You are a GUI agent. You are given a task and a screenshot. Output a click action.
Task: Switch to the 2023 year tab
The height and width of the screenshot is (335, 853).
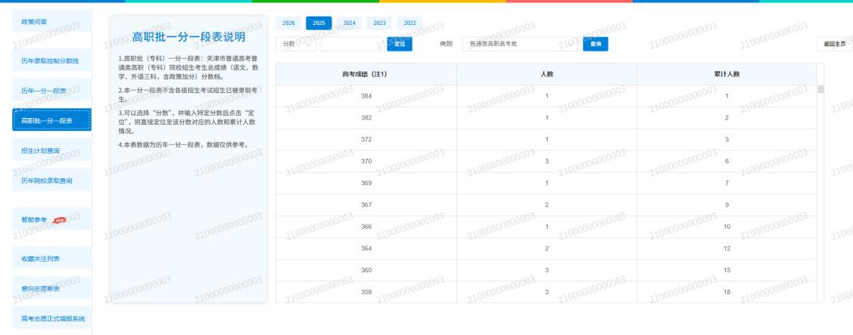point(380,23)
